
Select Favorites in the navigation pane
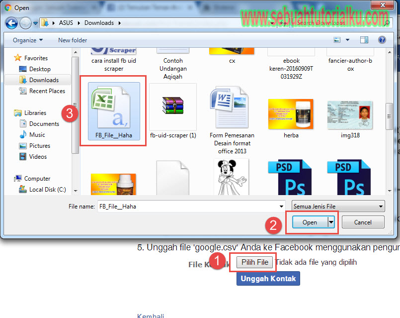tap(31, 58)
